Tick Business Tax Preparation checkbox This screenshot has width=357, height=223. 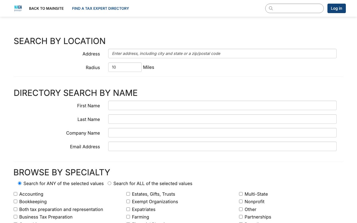click(x=15, y=217)
